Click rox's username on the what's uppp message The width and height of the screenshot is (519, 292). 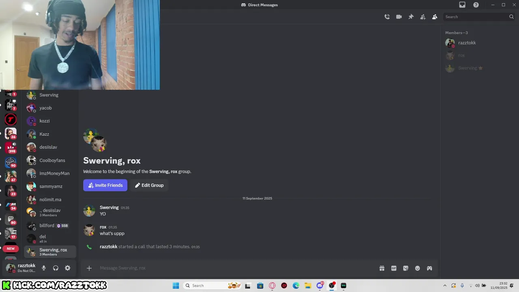(x=103, y=227)
